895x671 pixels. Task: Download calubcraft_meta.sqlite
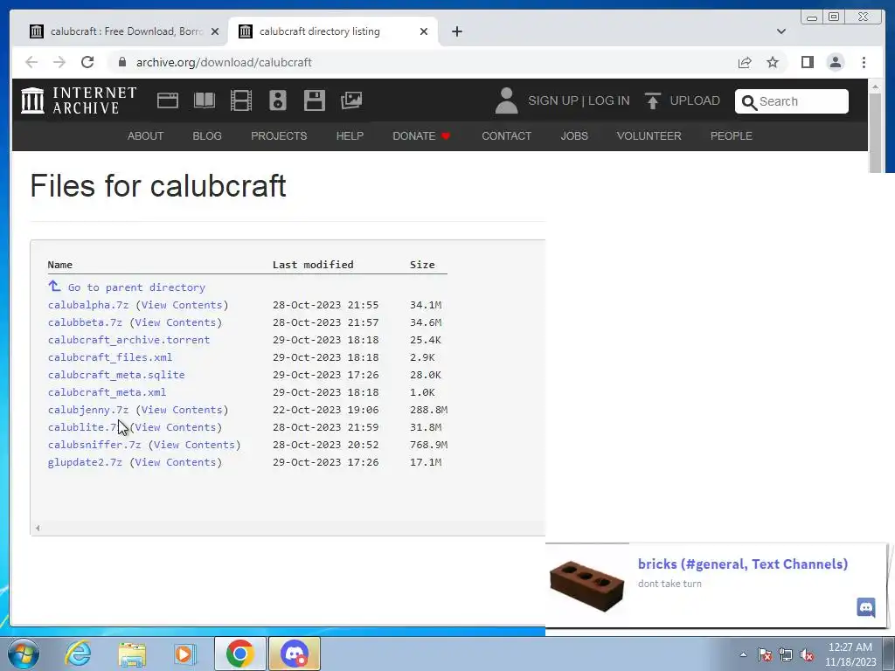116,375
